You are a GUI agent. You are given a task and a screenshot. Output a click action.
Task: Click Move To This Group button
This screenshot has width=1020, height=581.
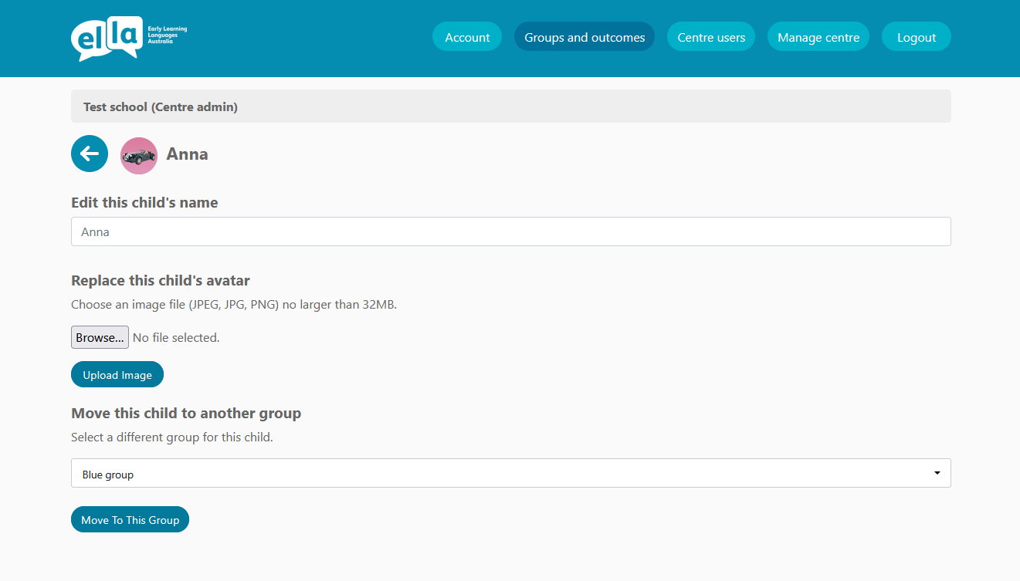tap(130, 520)
